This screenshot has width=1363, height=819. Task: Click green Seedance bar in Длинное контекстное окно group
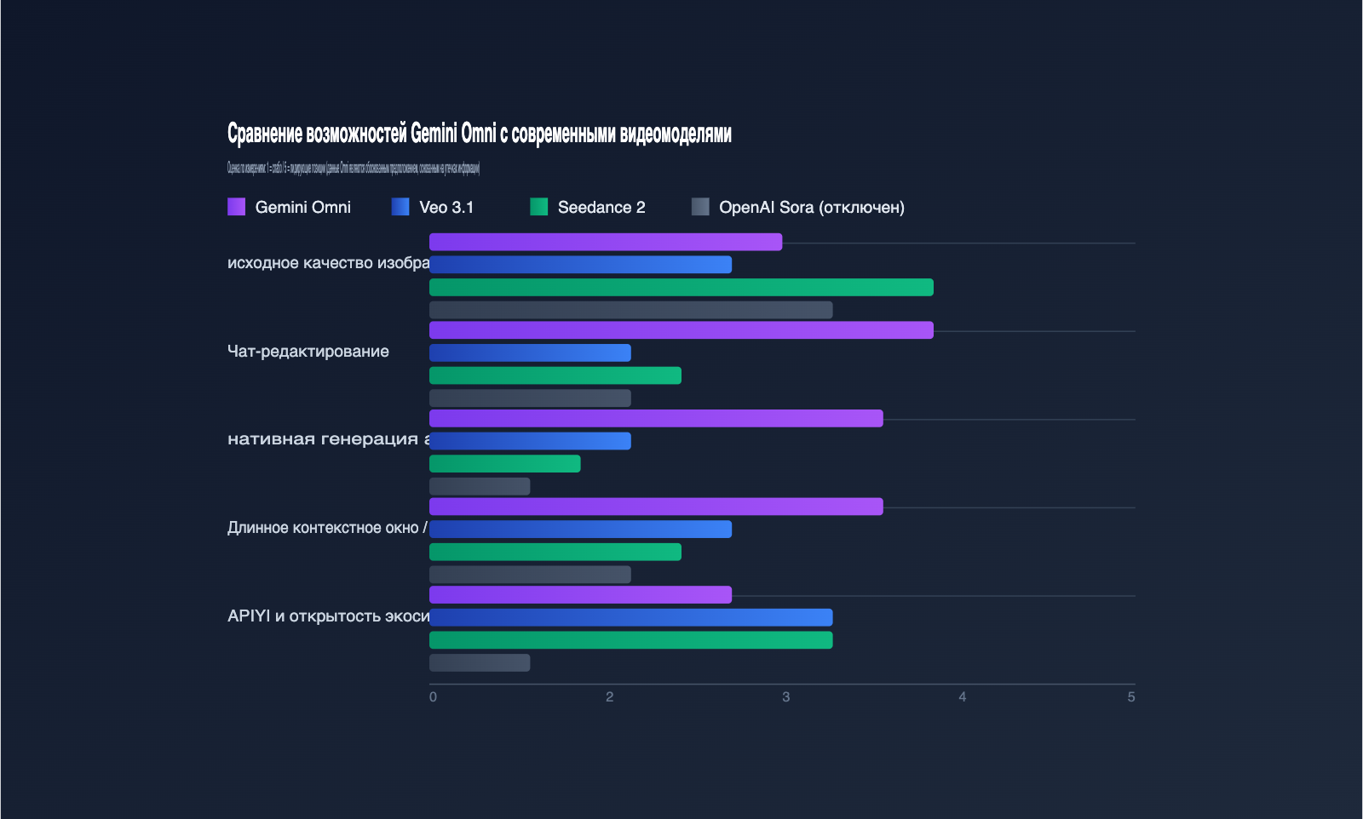tap(555, 552)
